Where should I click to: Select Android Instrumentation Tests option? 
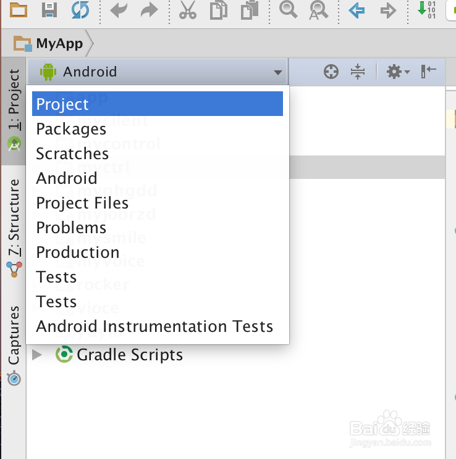click(158, 326)
